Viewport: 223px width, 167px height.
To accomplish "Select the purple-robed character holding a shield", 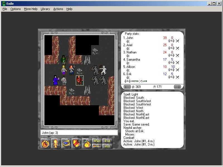I will (x=56, y=80).
